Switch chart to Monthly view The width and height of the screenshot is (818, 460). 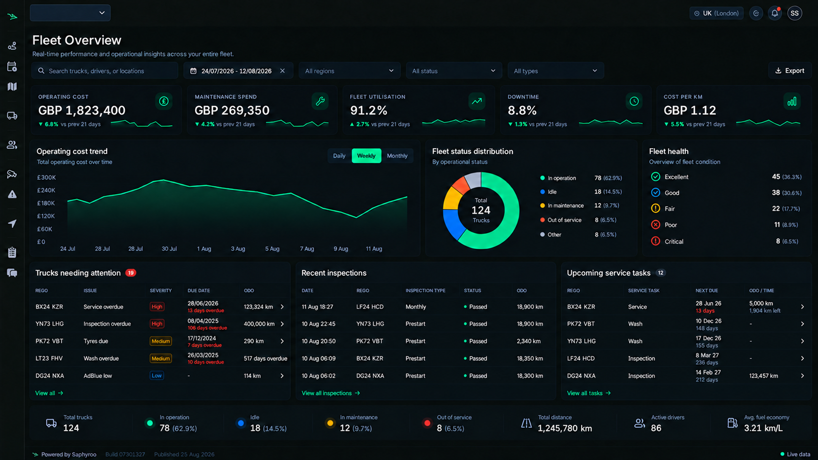click(x=397, y=156)
